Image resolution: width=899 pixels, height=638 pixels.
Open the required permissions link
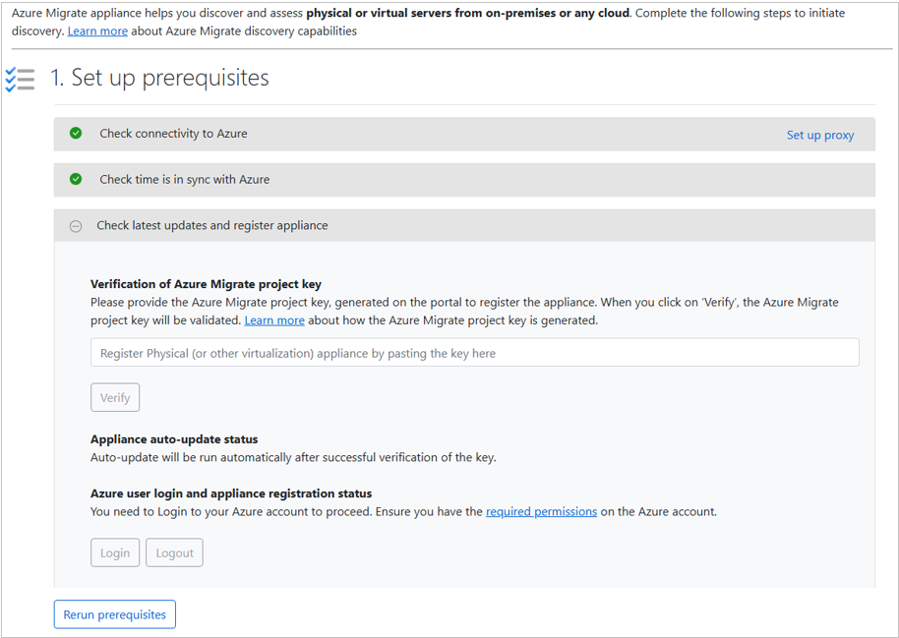click(541, 512)
